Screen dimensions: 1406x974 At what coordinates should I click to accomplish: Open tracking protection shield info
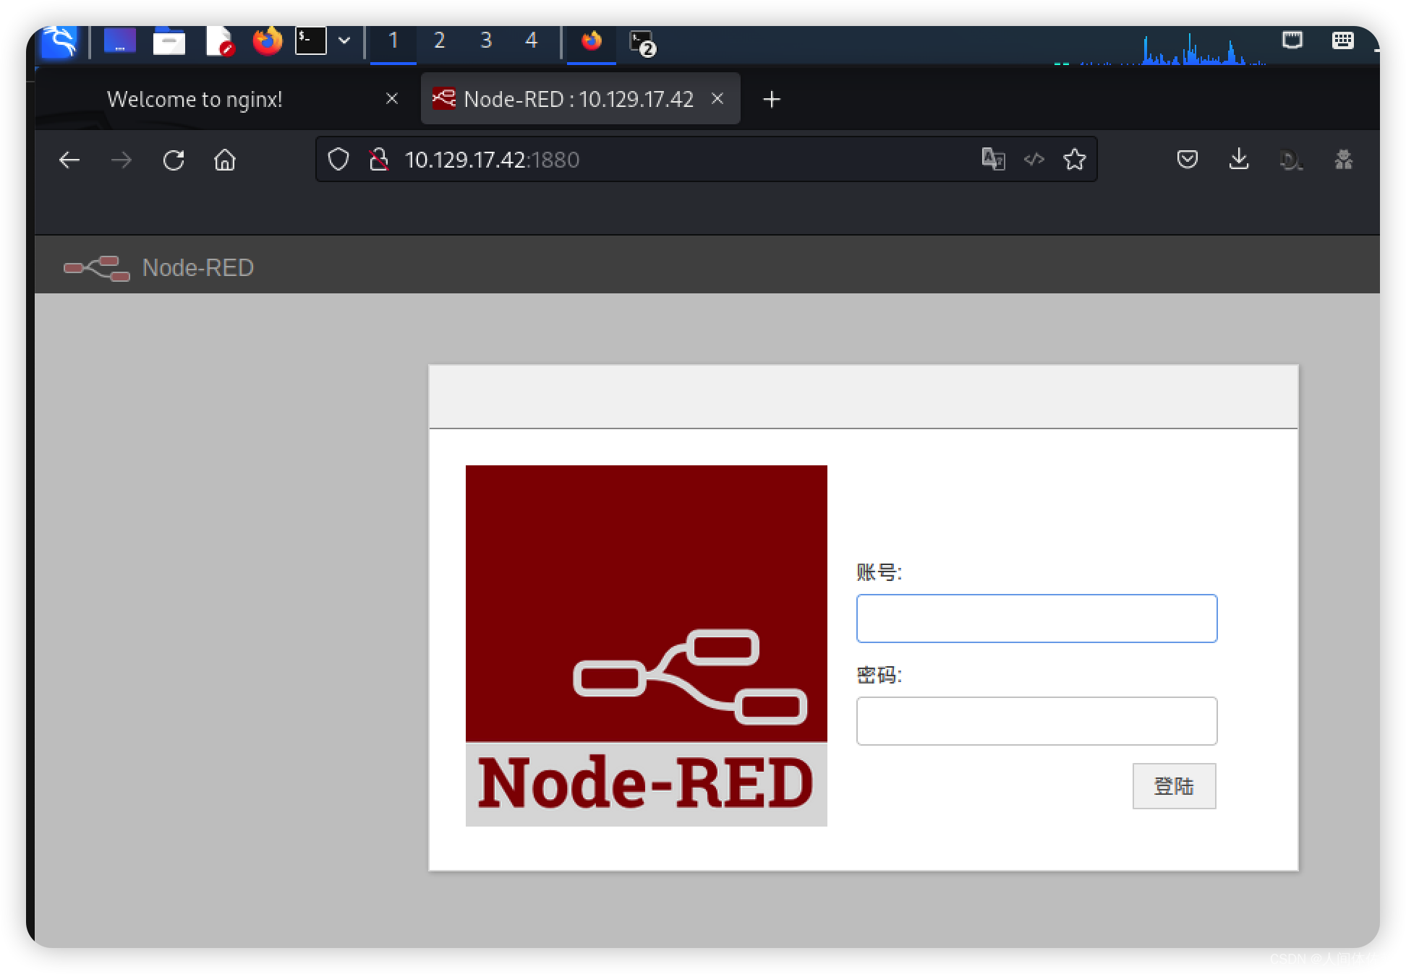pos(338,160)
